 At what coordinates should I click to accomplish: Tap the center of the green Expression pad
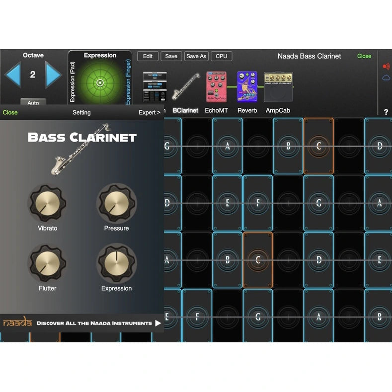(x=100, y=83)
